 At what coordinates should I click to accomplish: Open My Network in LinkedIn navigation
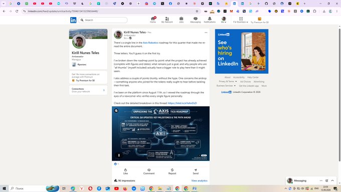tap(167, 20)
